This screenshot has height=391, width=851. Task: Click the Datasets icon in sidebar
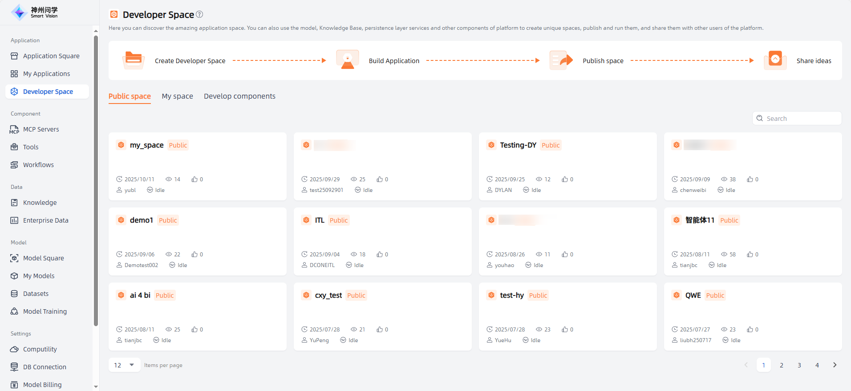click(14, 294)
